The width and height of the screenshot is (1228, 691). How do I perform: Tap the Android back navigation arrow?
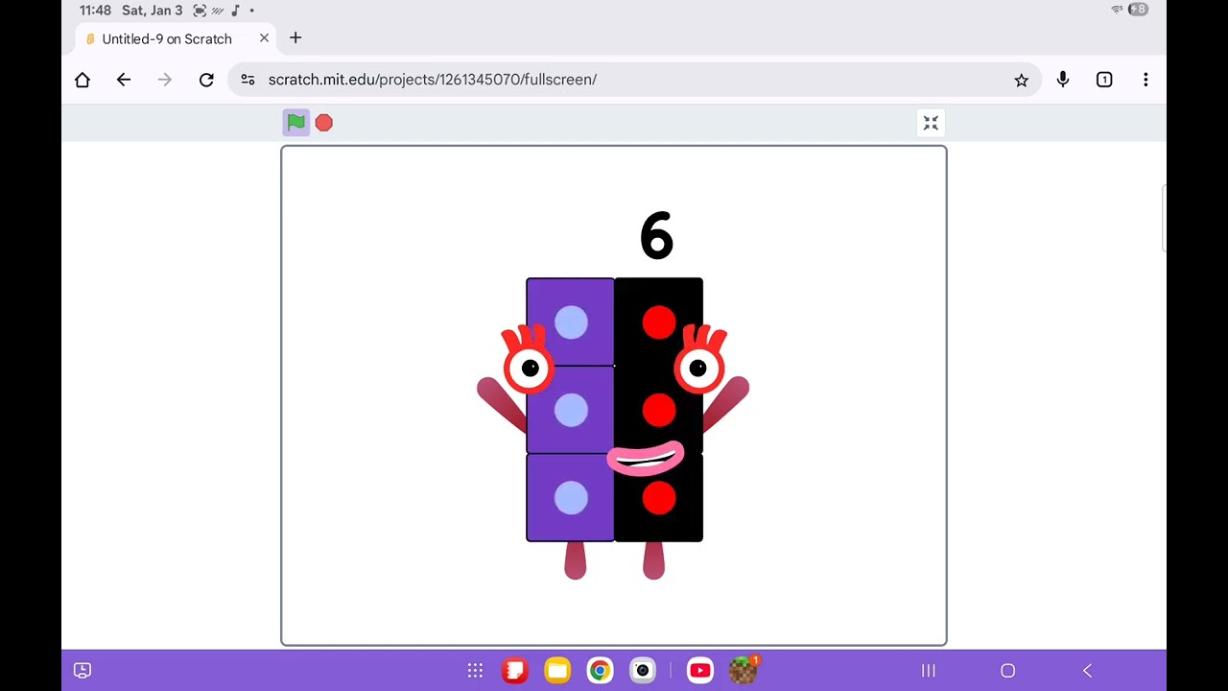pos(1087,671)
